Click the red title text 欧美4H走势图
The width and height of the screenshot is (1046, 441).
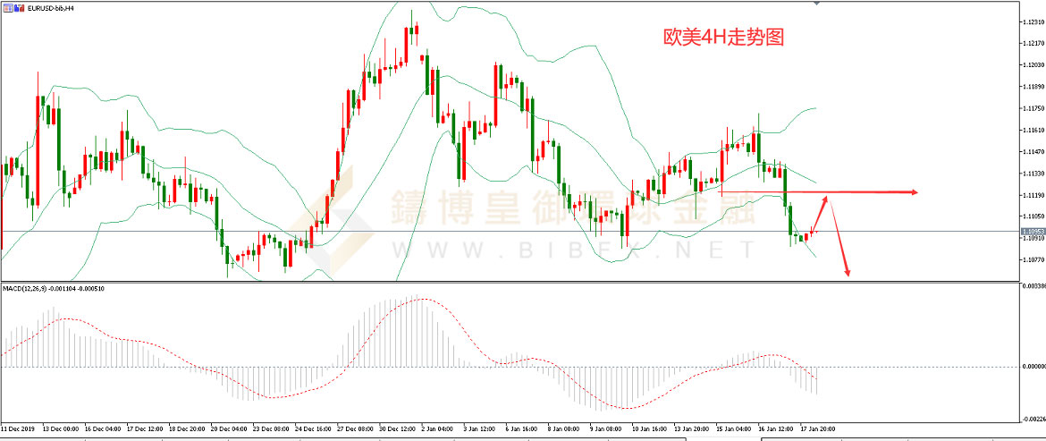[x=722, y=38]
